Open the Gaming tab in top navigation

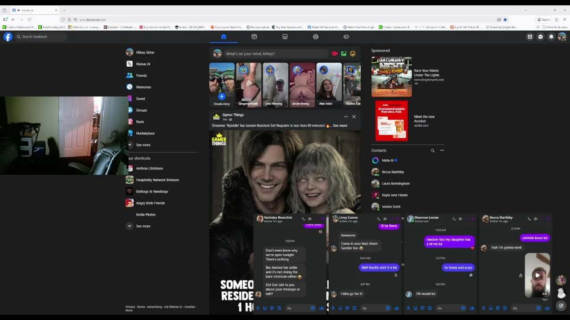[346, 36]
